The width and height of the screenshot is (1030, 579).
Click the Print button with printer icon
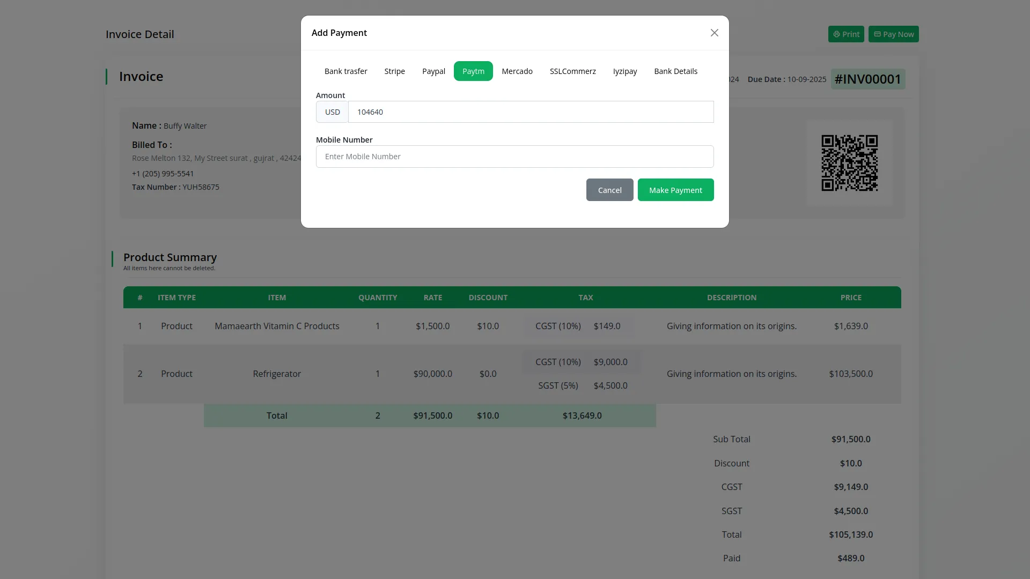coord(845,34)
